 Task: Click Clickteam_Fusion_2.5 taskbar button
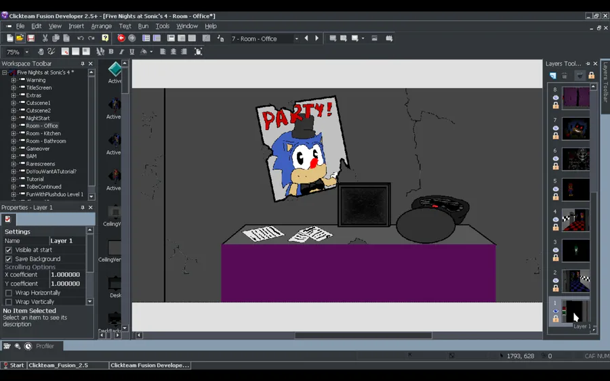click(68, 365)
